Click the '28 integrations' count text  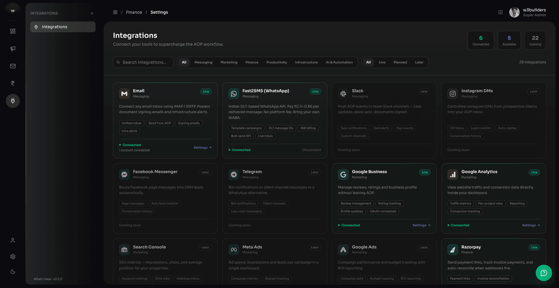[x=533, y=62]
